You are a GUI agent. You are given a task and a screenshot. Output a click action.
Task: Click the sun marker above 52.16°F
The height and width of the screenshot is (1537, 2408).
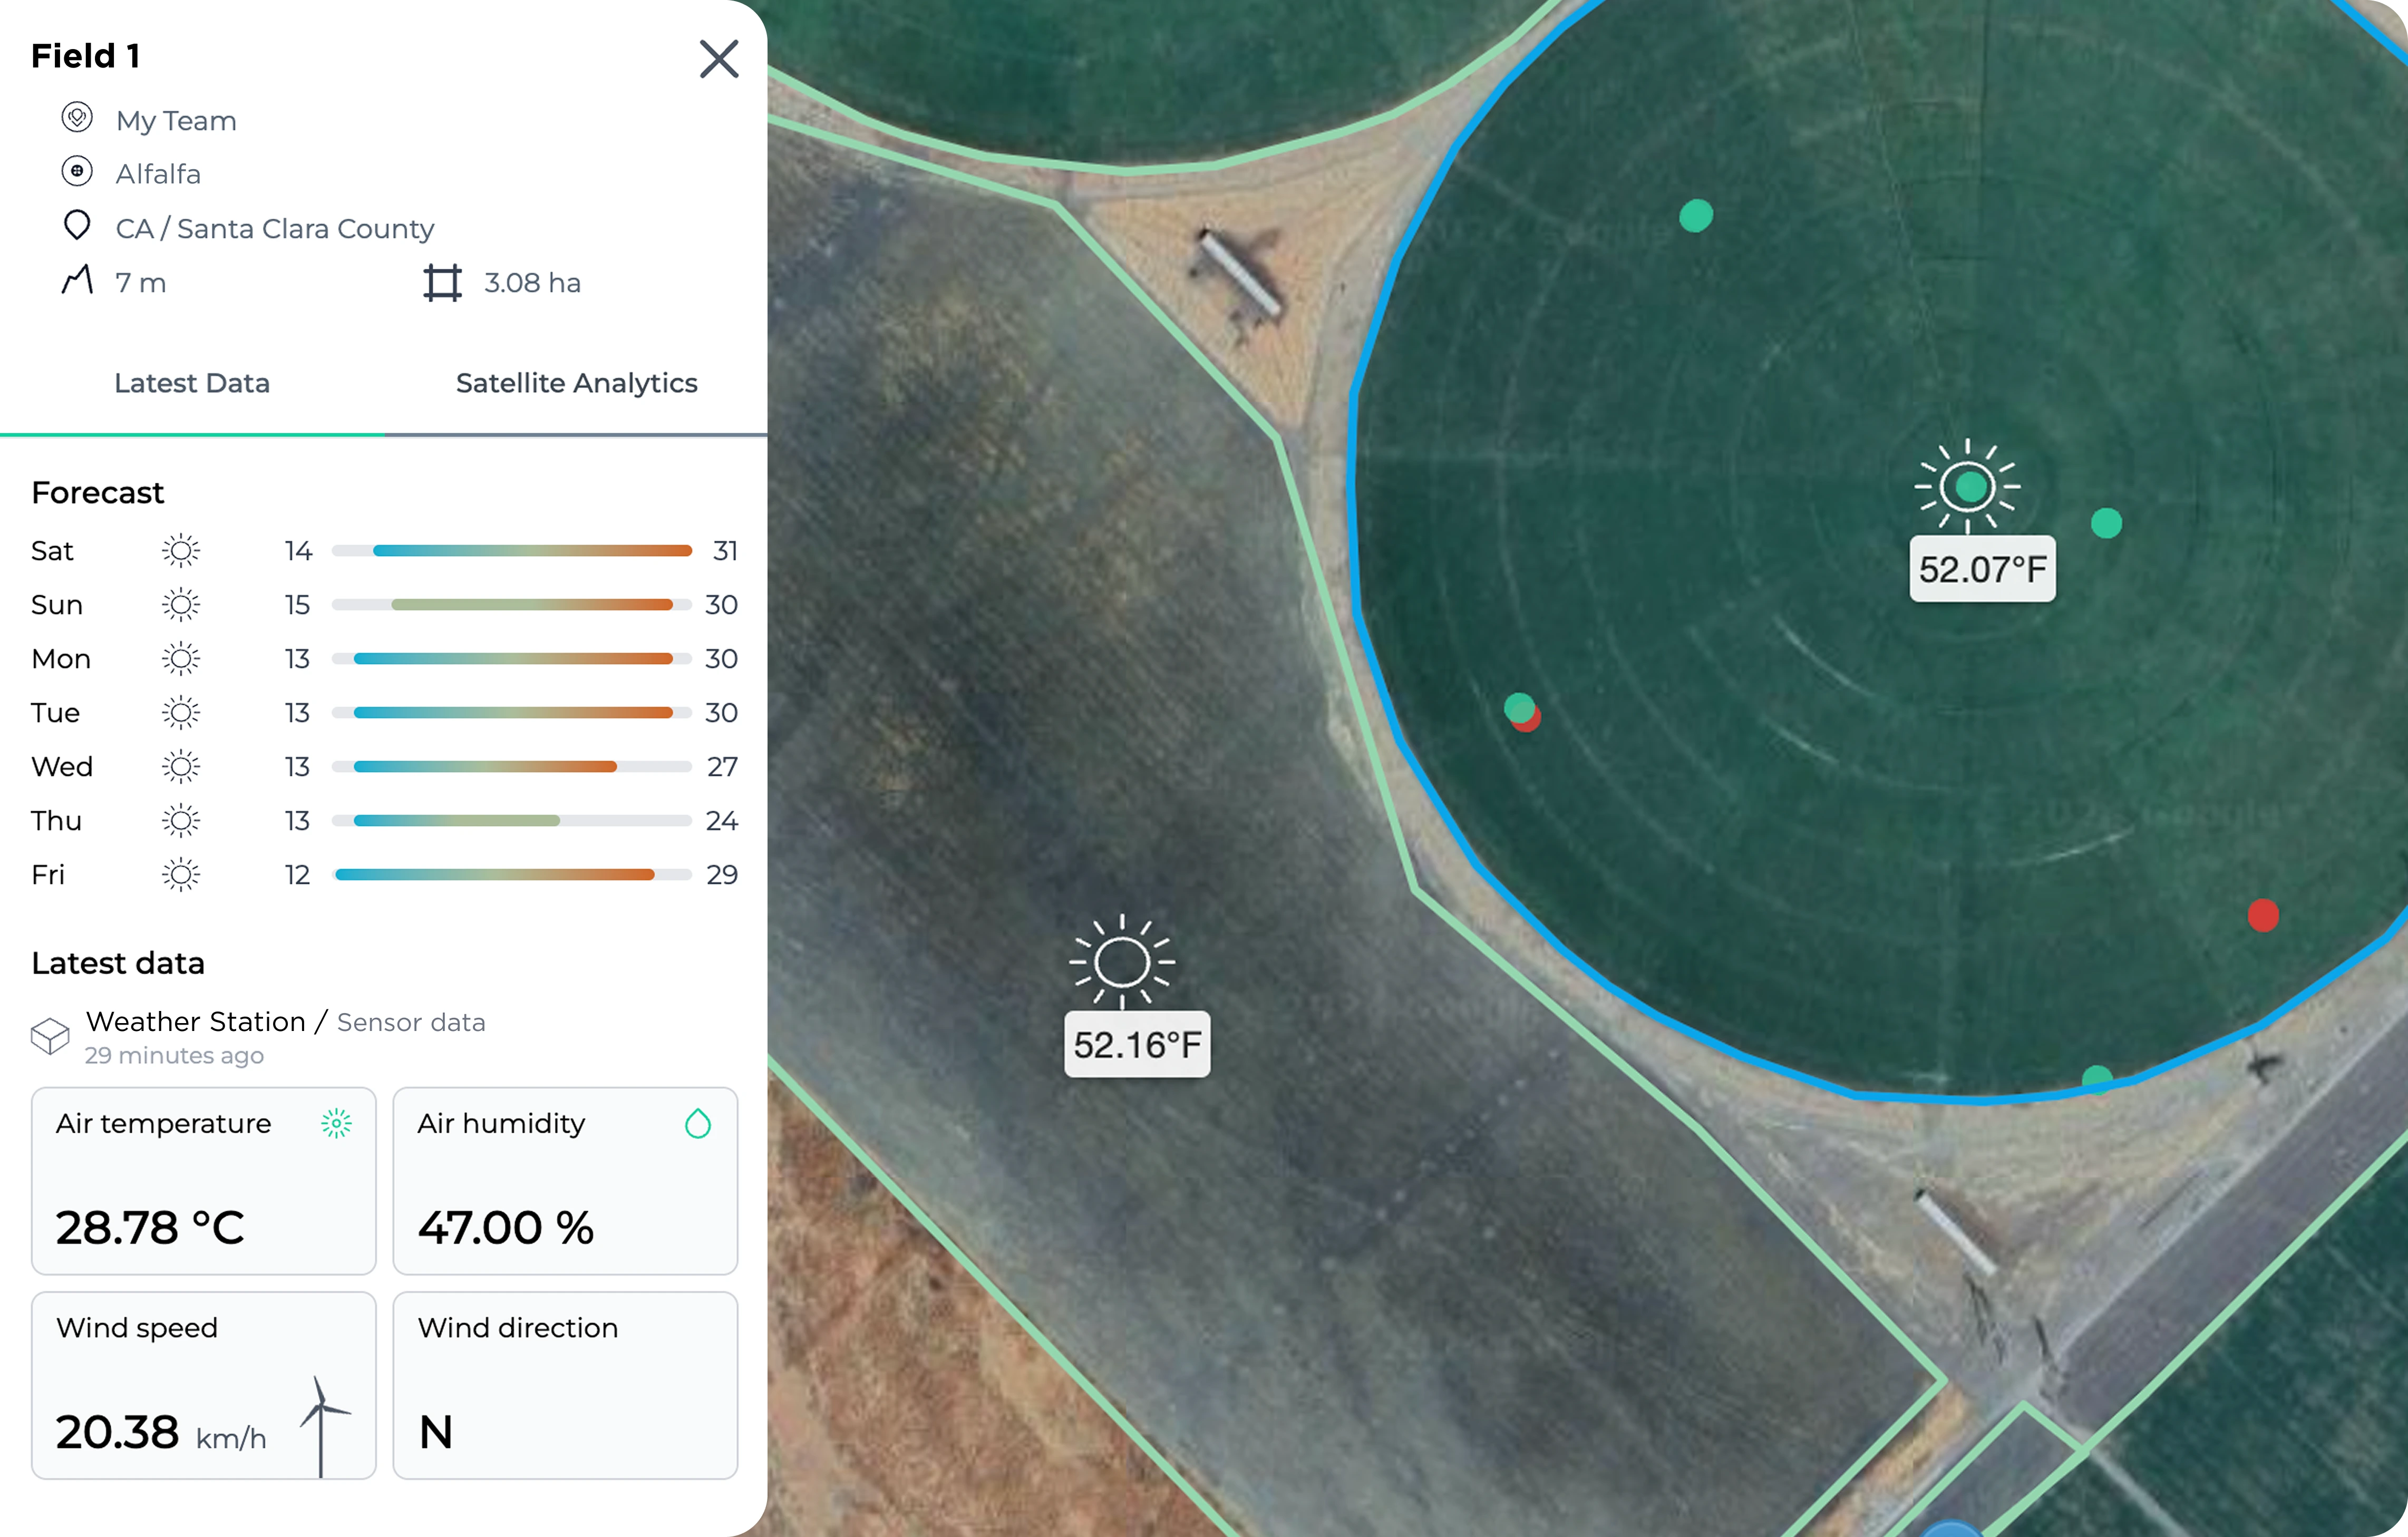1121,961
